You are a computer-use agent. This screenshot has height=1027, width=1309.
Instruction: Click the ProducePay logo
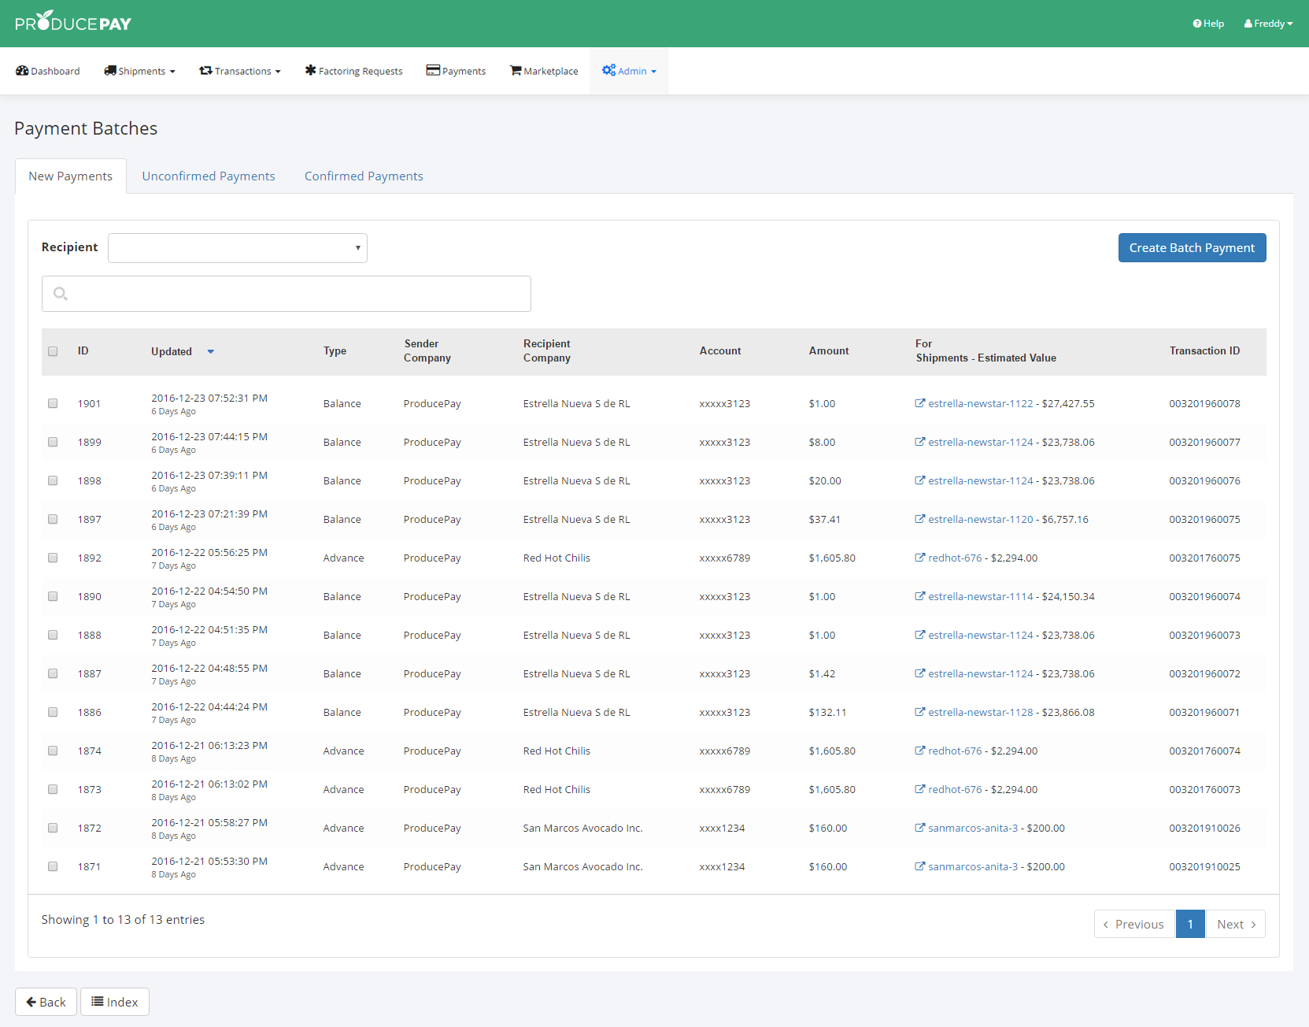tap(73, 23)
